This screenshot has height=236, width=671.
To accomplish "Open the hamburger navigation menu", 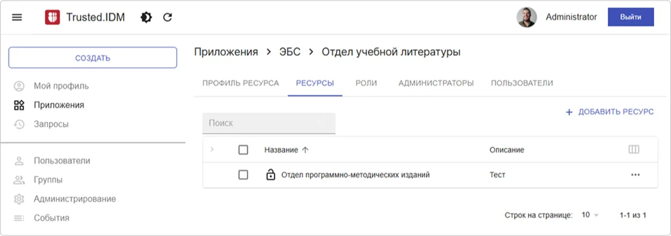I will [x=17, y=17].
